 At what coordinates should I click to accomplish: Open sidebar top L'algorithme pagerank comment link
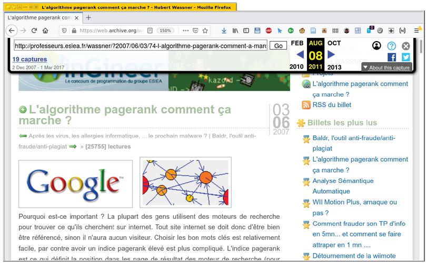tap(360, 89)
